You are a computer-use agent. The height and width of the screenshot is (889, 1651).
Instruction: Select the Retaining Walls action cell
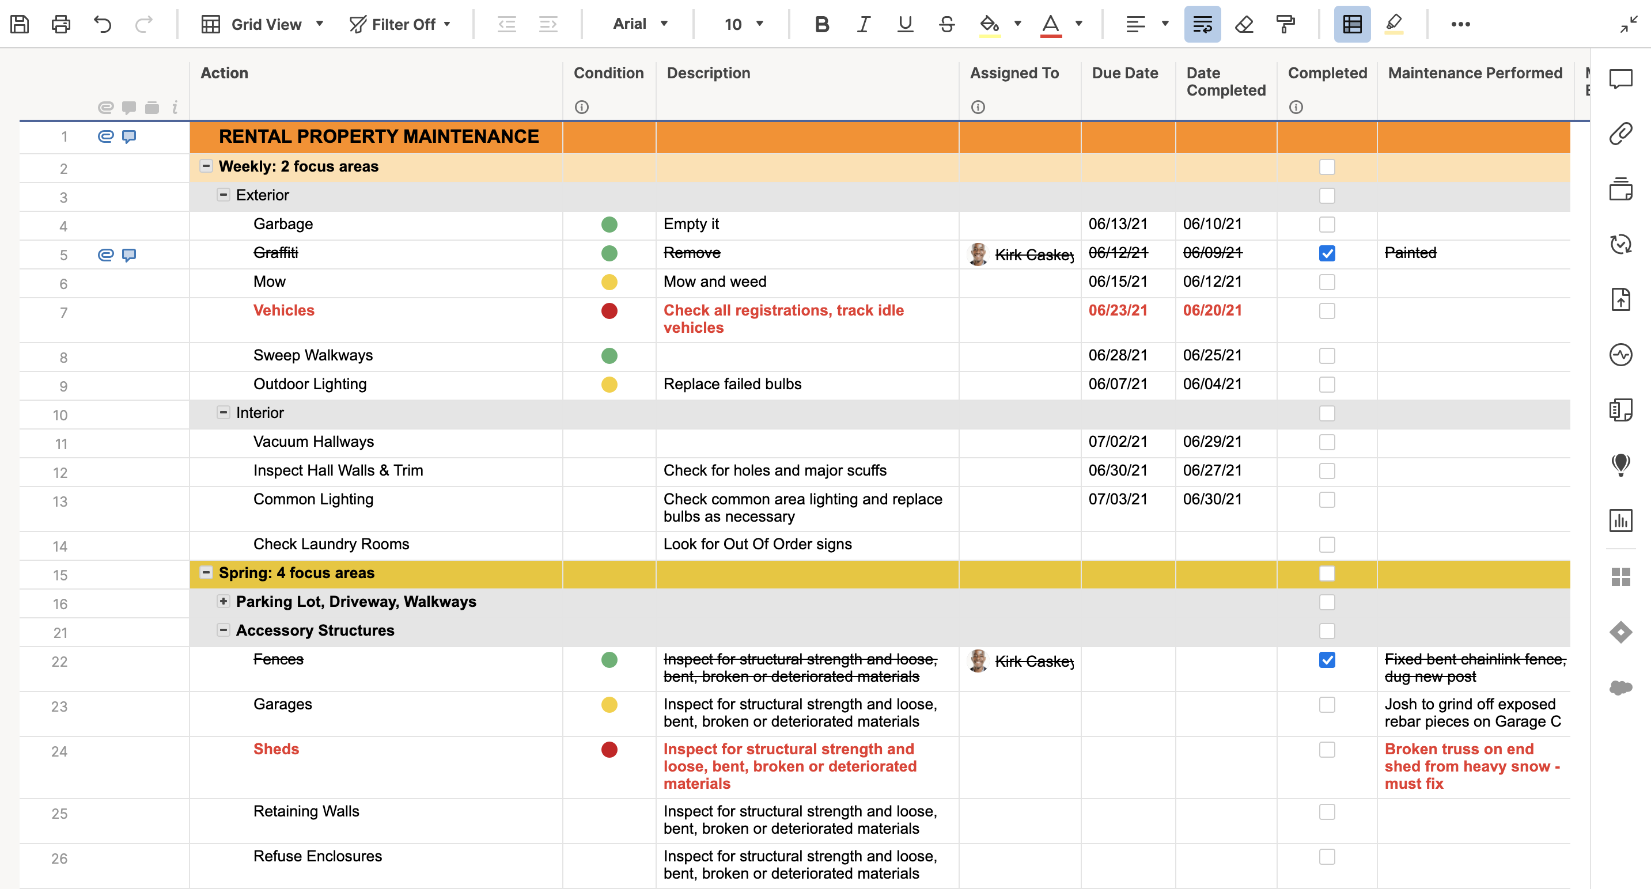[x=306, y=811]
